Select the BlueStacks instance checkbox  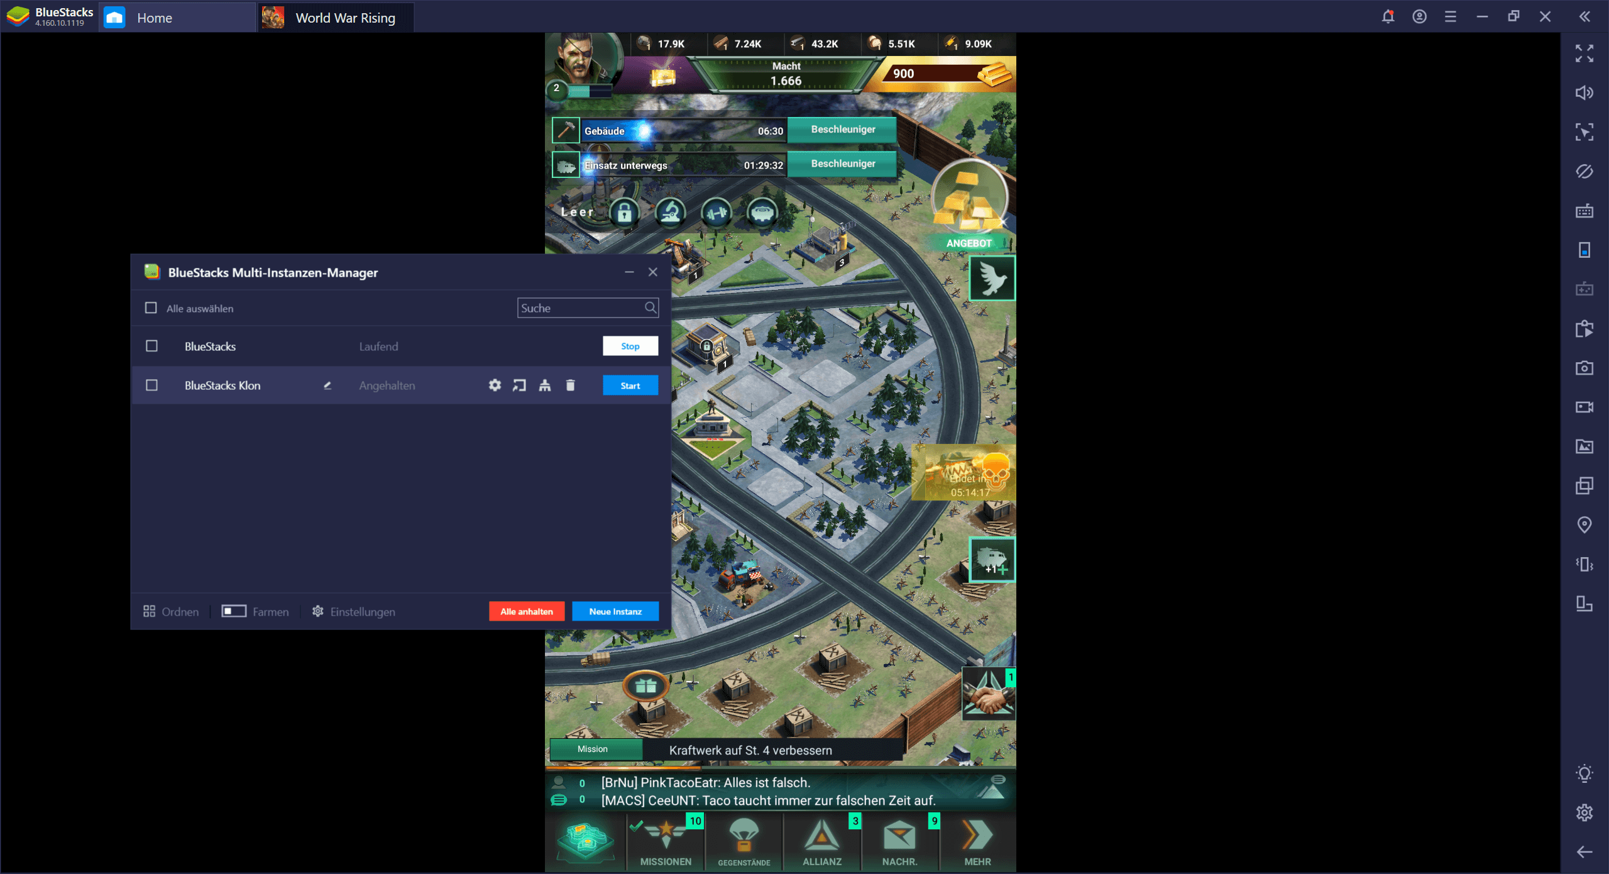[151, 346]
